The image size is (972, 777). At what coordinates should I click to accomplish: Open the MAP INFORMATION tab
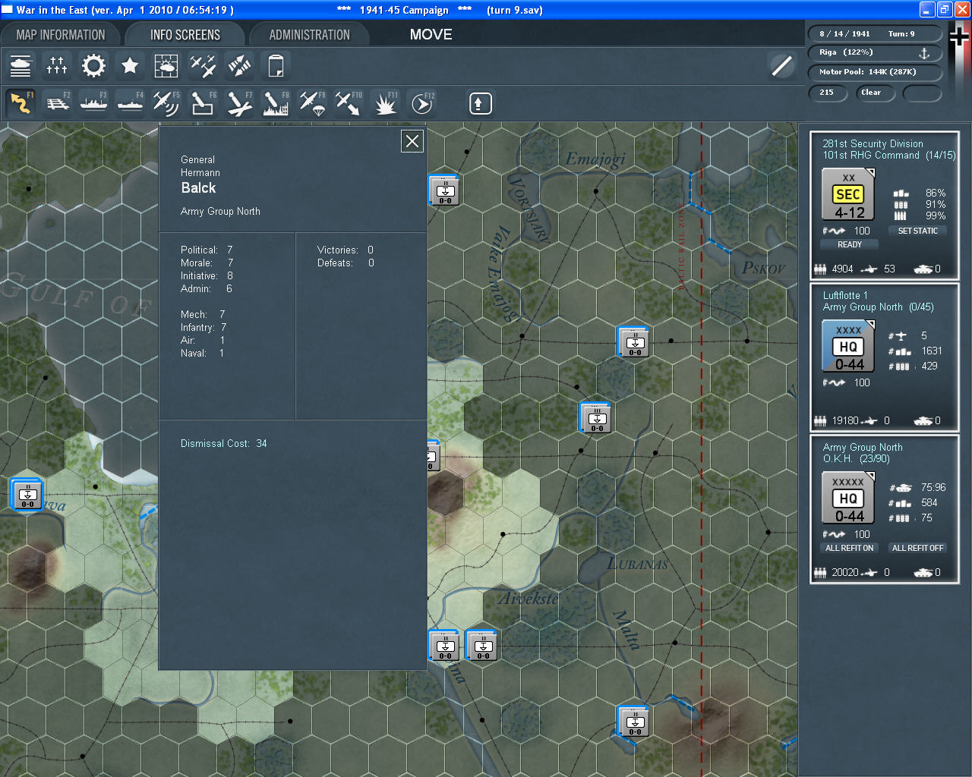[61, 35]
